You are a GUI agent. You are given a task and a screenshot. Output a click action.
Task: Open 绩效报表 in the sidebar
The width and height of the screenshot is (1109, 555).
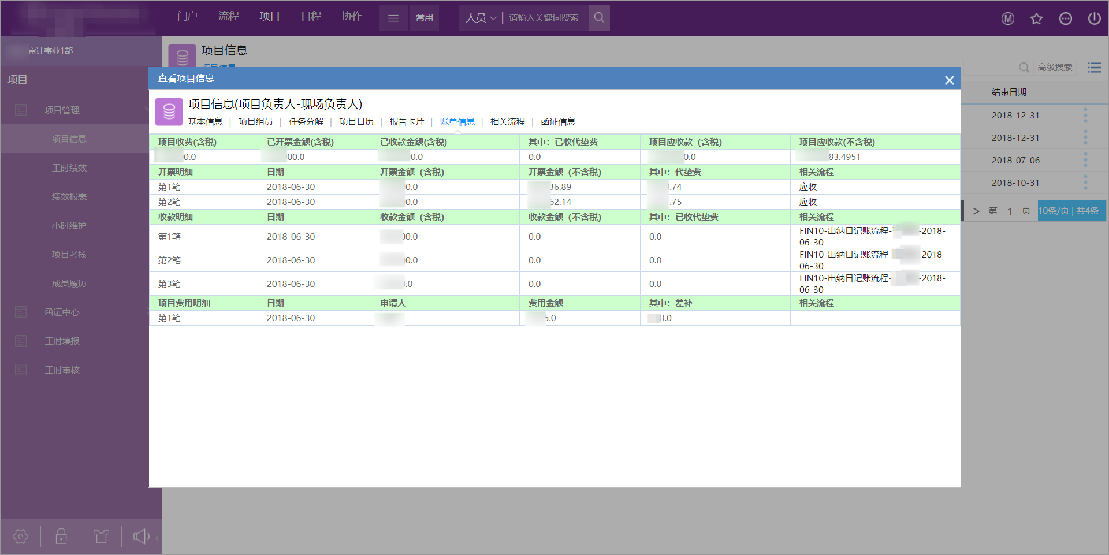point(69,196)
